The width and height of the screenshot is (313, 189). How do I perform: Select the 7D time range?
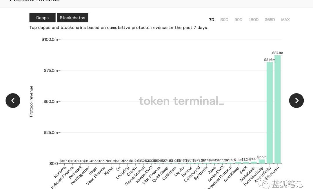212,20
